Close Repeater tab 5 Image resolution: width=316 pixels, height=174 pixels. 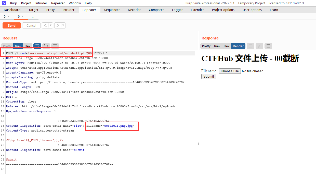tap(9, 16)
